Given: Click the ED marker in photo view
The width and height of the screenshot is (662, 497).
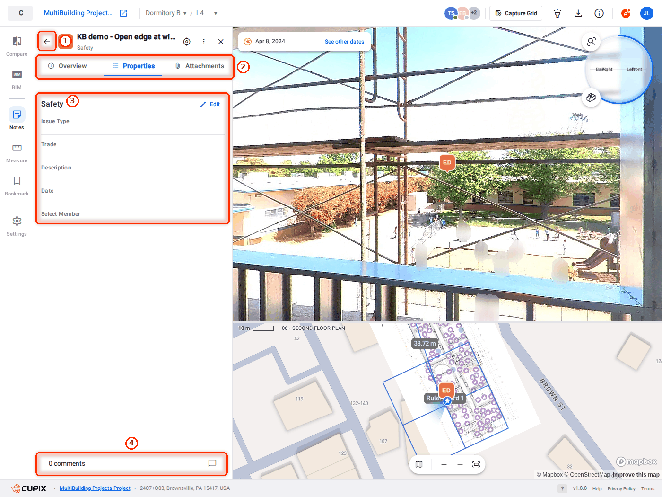Looking at the screenshot, I should click(x=447, y=162).
